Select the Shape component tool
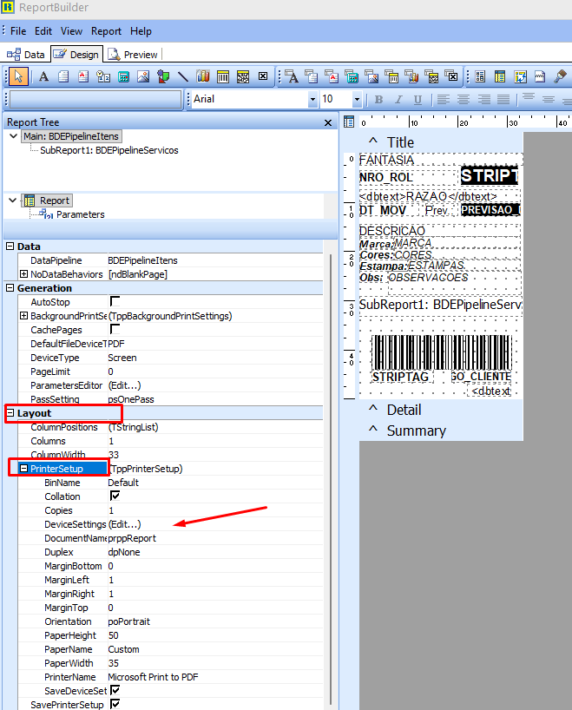 coord(163,76)
